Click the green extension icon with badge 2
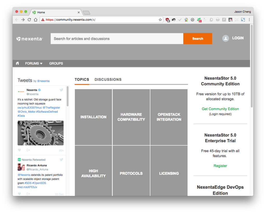 click(x=199, y=20)
